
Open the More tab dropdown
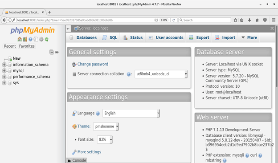(249, 37)
